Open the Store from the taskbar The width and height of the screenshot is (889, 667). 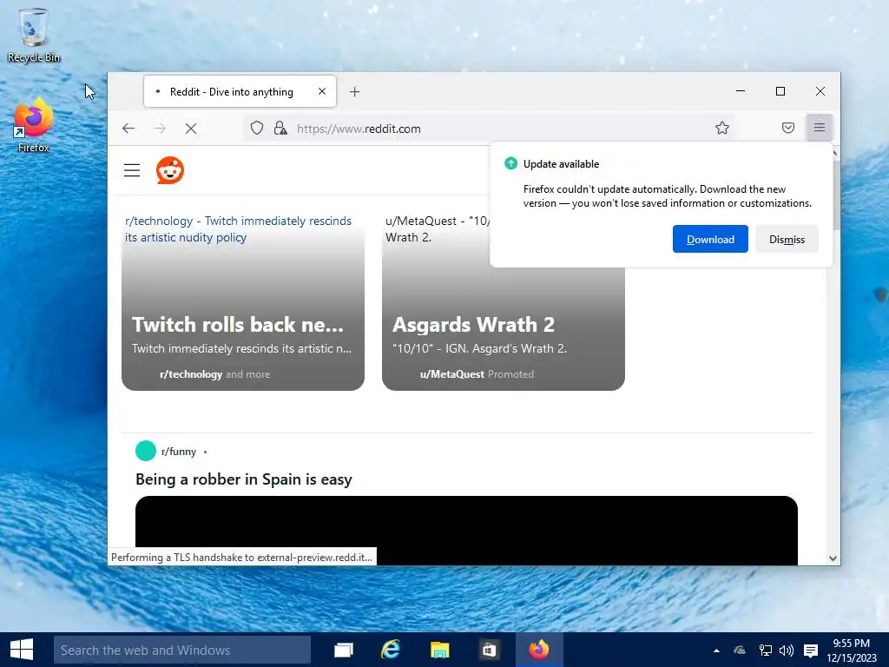[489, 650]
